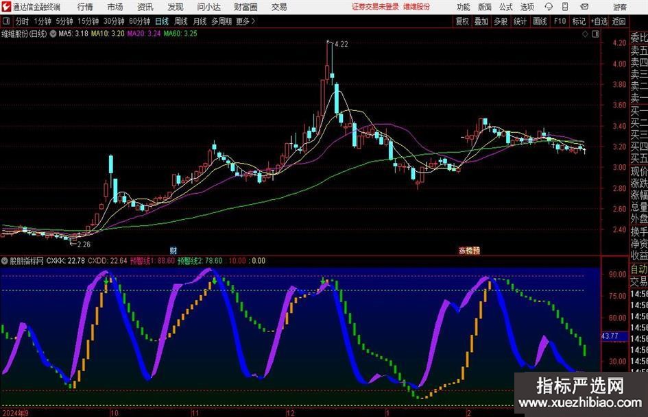Toggle side panel layout icon near price axis
The height and width of the screenshot is (417, 648).
coord(595,34)
